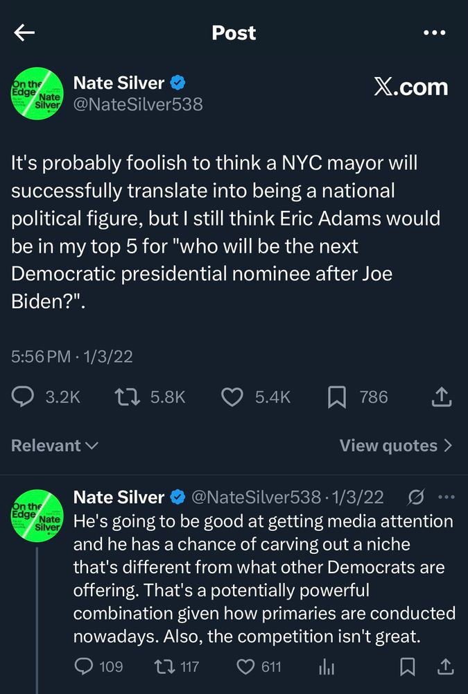Like the main post with 5.4K likes
Screen dimensions: 468x694
(232, 397)
